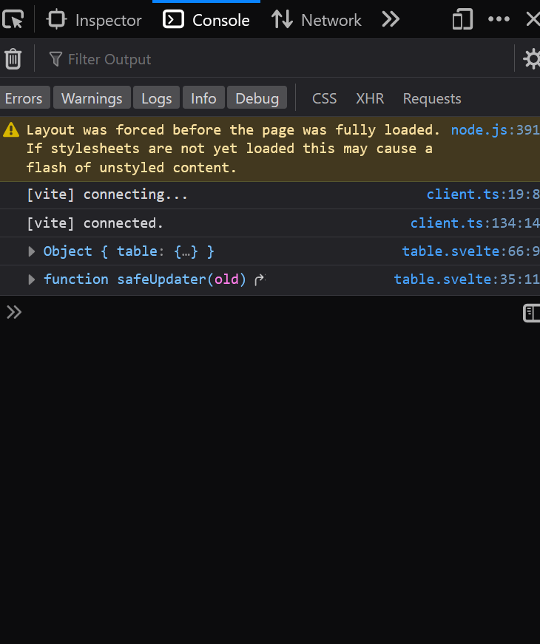Switch to multi-line editor mode icon

531,313
